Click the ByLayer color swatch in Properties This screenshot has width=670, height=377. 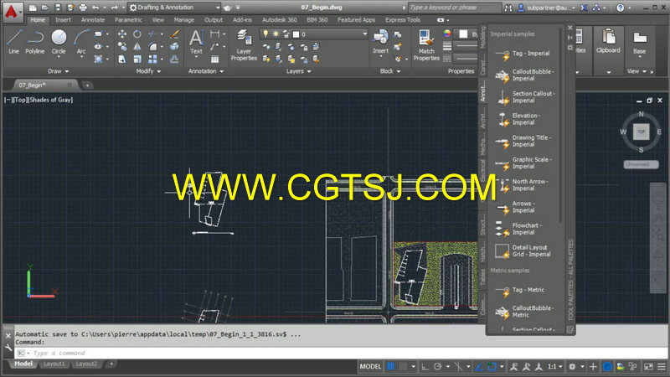point(463,34)
